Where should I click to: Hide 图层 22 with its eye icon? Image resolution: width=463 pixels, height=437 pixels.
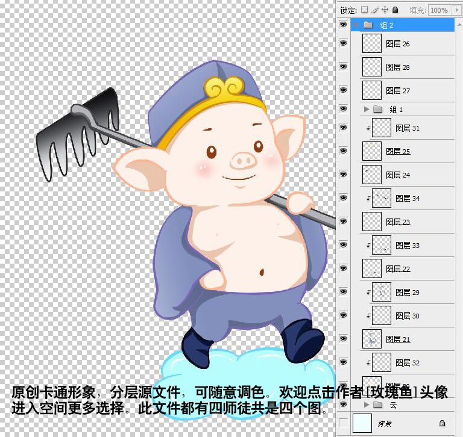click(x=343, y=268)
